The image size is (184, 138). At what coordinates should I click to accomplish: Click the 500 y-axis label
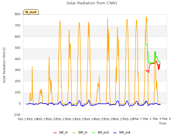(x=18, y=48)
